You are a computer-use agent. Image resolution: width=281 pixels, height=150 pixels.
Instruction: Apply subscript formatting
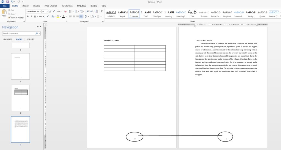[x=44, y=16]
